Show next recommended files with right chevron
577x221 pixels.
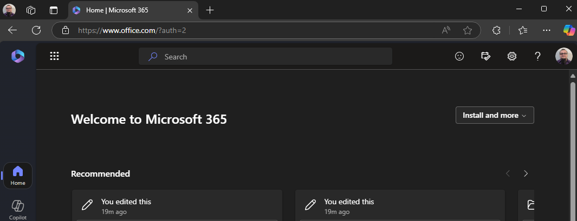[526, 173]
